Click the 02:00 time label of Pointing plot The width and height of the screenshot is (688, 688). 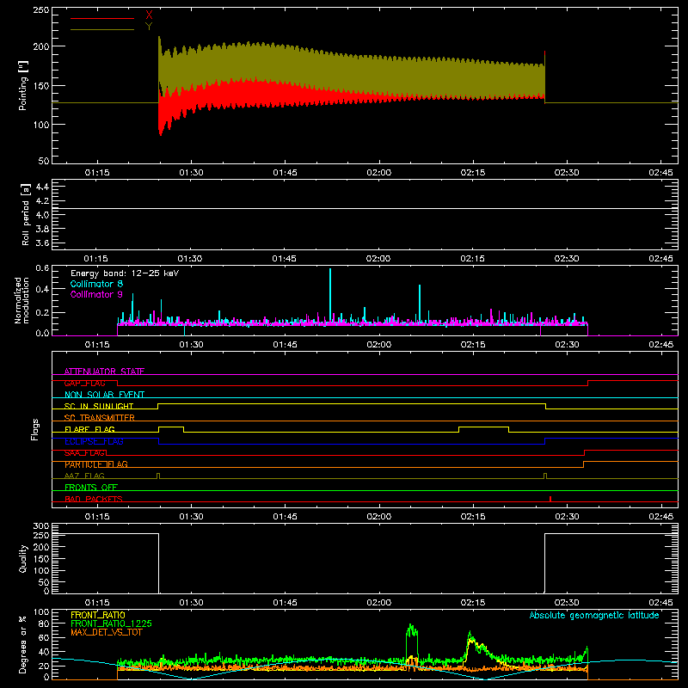pos(378,173)
